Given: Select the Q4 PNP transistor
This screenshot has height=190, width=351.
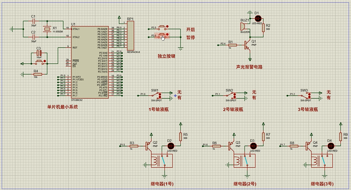Looking at the screenshot, I should click(309, 146).
